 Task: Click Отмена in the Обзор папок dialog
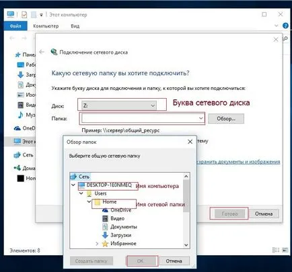174,261
